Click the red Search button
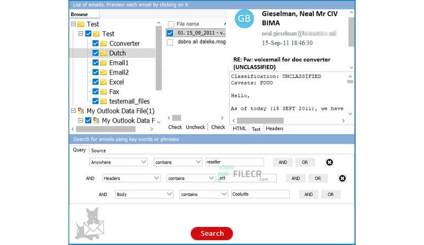Viewport: 424px width, 245px height. 211,233
